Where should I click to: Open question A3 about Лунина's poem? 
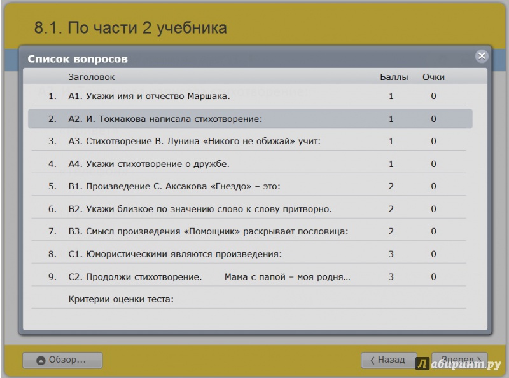pyautogui.click(x=250, y=141)
